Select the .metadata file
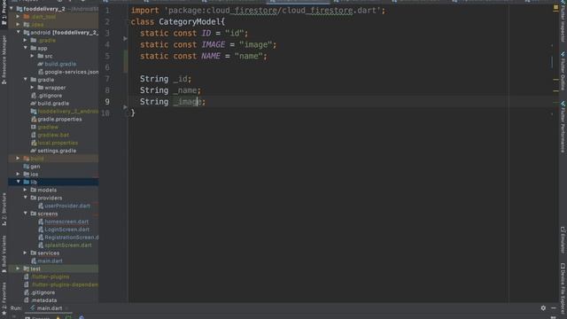 40,300
